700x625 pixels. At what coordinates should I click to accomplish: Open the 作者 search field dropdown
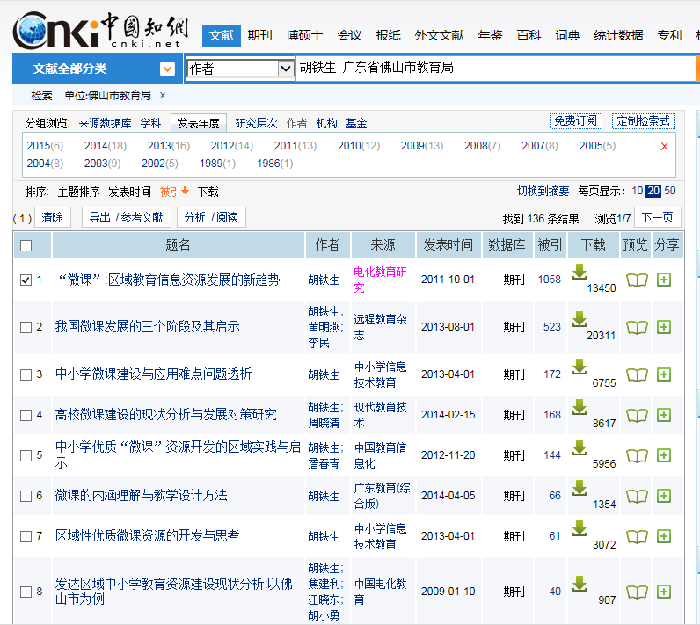click(286, 69)
